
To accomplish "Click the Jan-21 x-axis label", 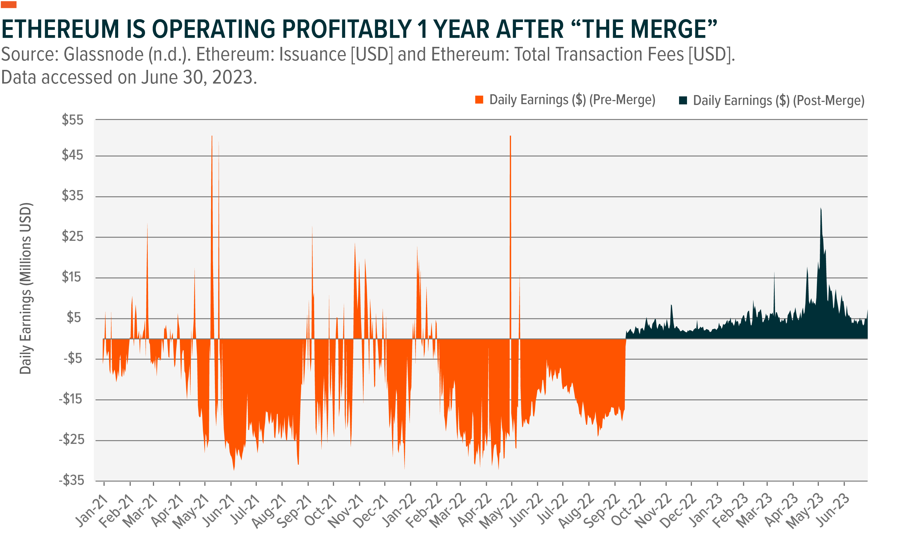I will point(92,510).
